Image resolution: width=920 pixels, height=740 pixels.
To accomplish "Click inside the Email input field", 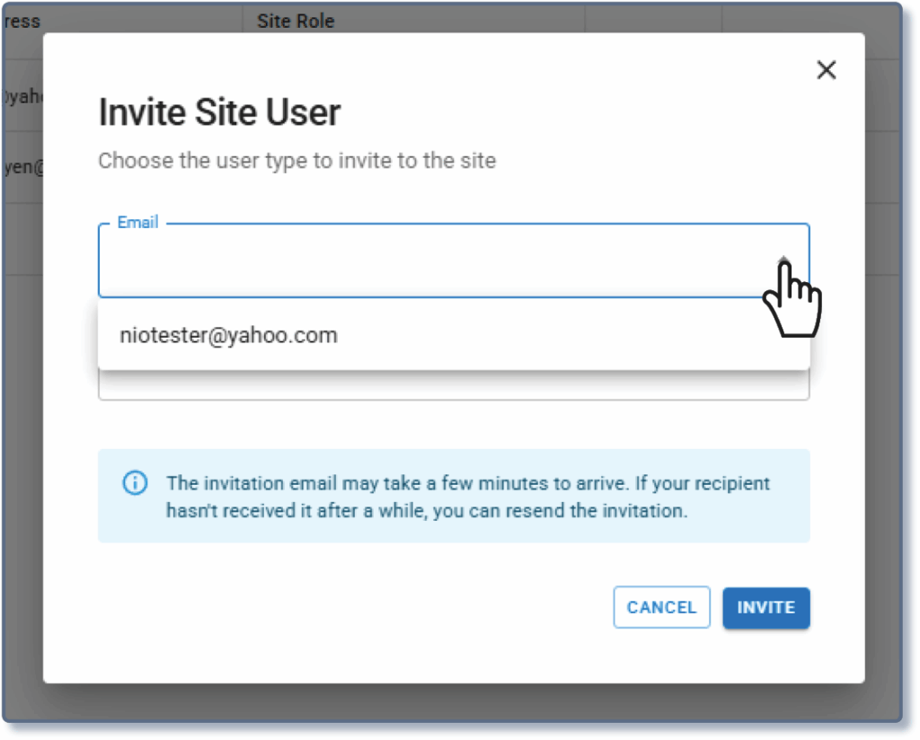I will click(x=431, y=261).
